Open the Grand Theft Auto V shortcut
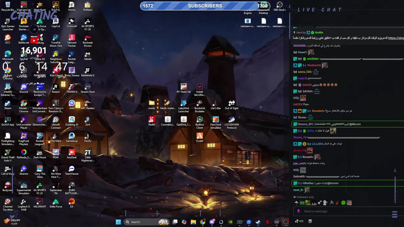 [8, 155]
